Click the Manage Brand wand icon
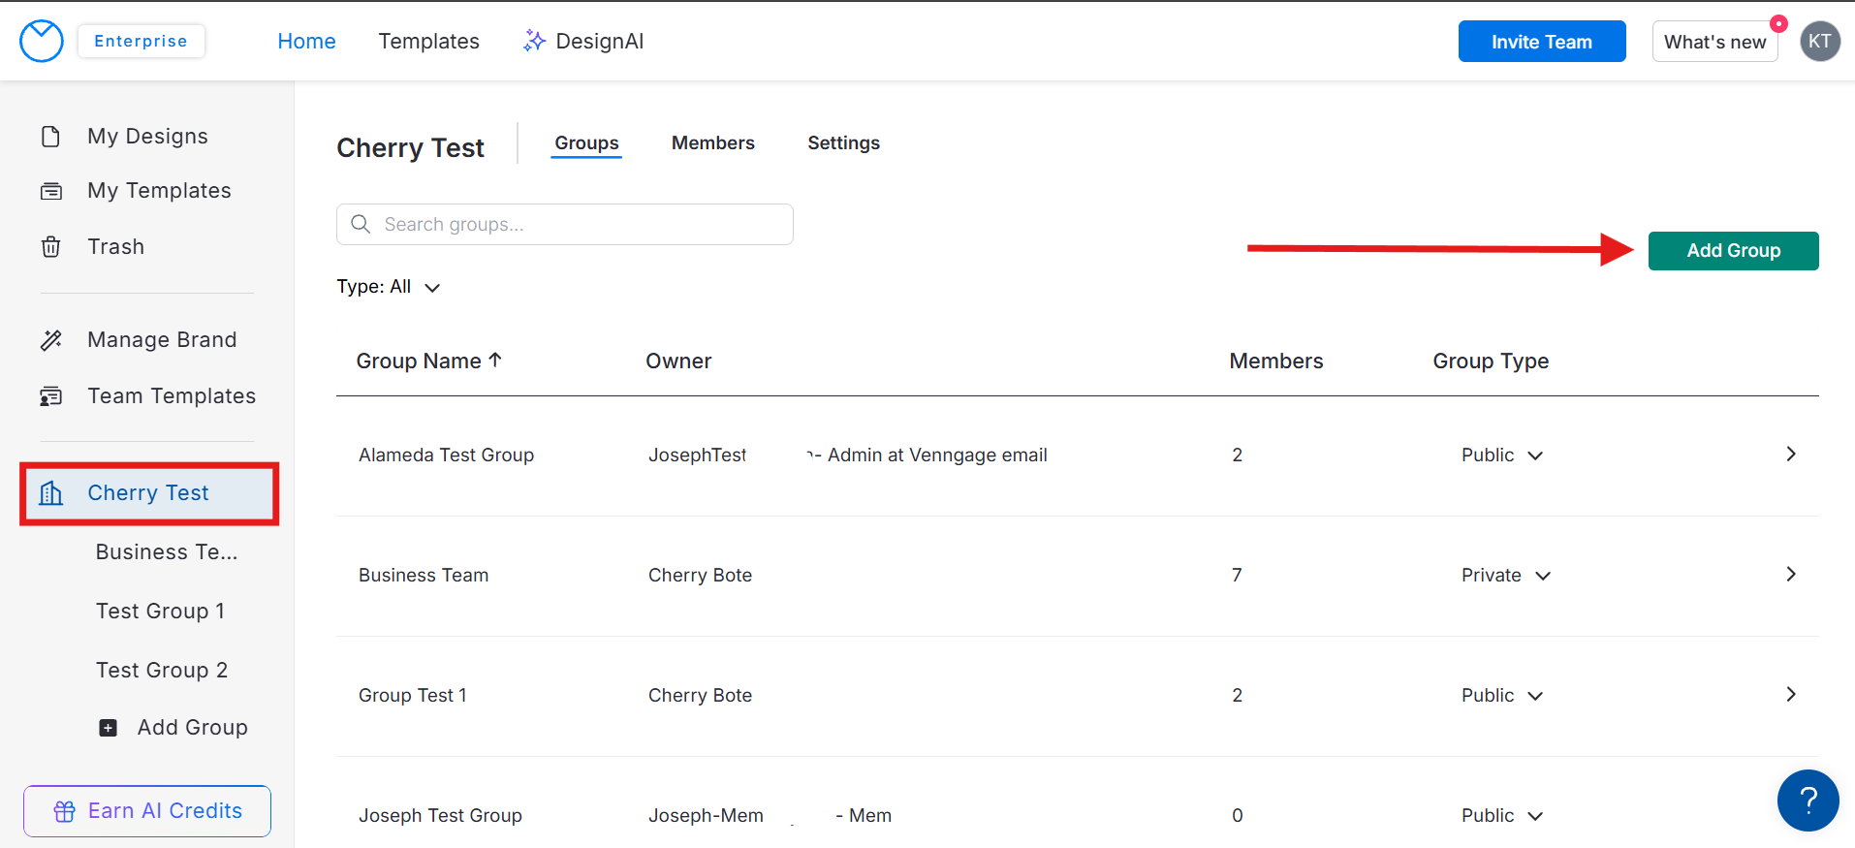1855x848 pixels. [51, 340]
